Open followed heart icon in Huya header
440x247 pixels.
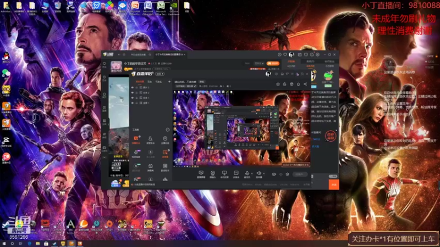tap(285, 54)
